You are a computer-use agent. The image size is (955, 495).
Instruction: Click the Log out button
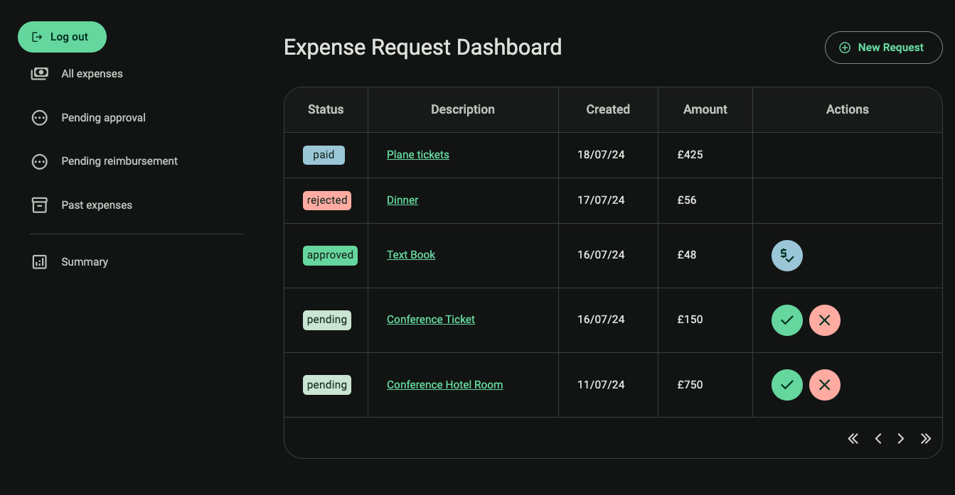(62, 37)
